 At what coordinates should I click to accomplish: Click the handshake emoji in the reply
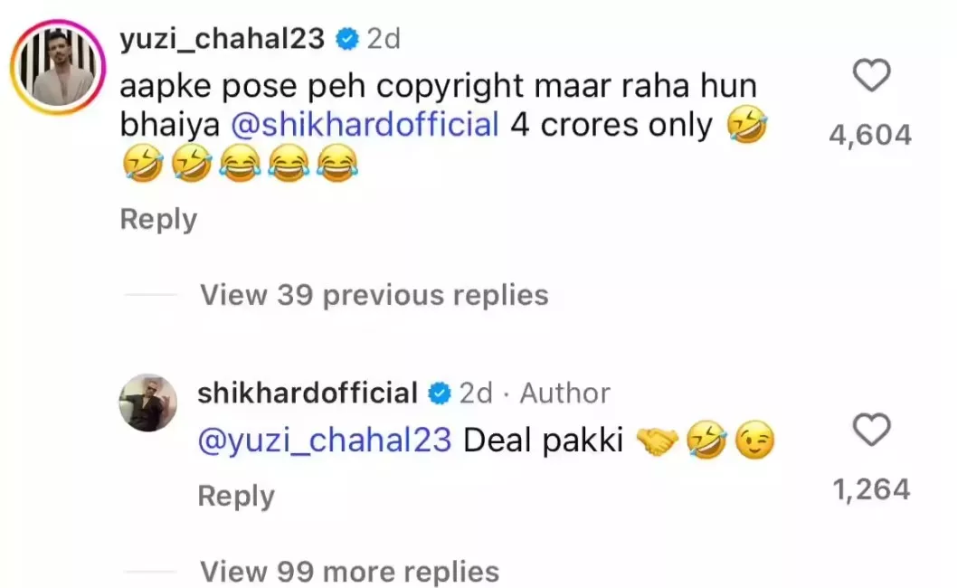(657, 441)
